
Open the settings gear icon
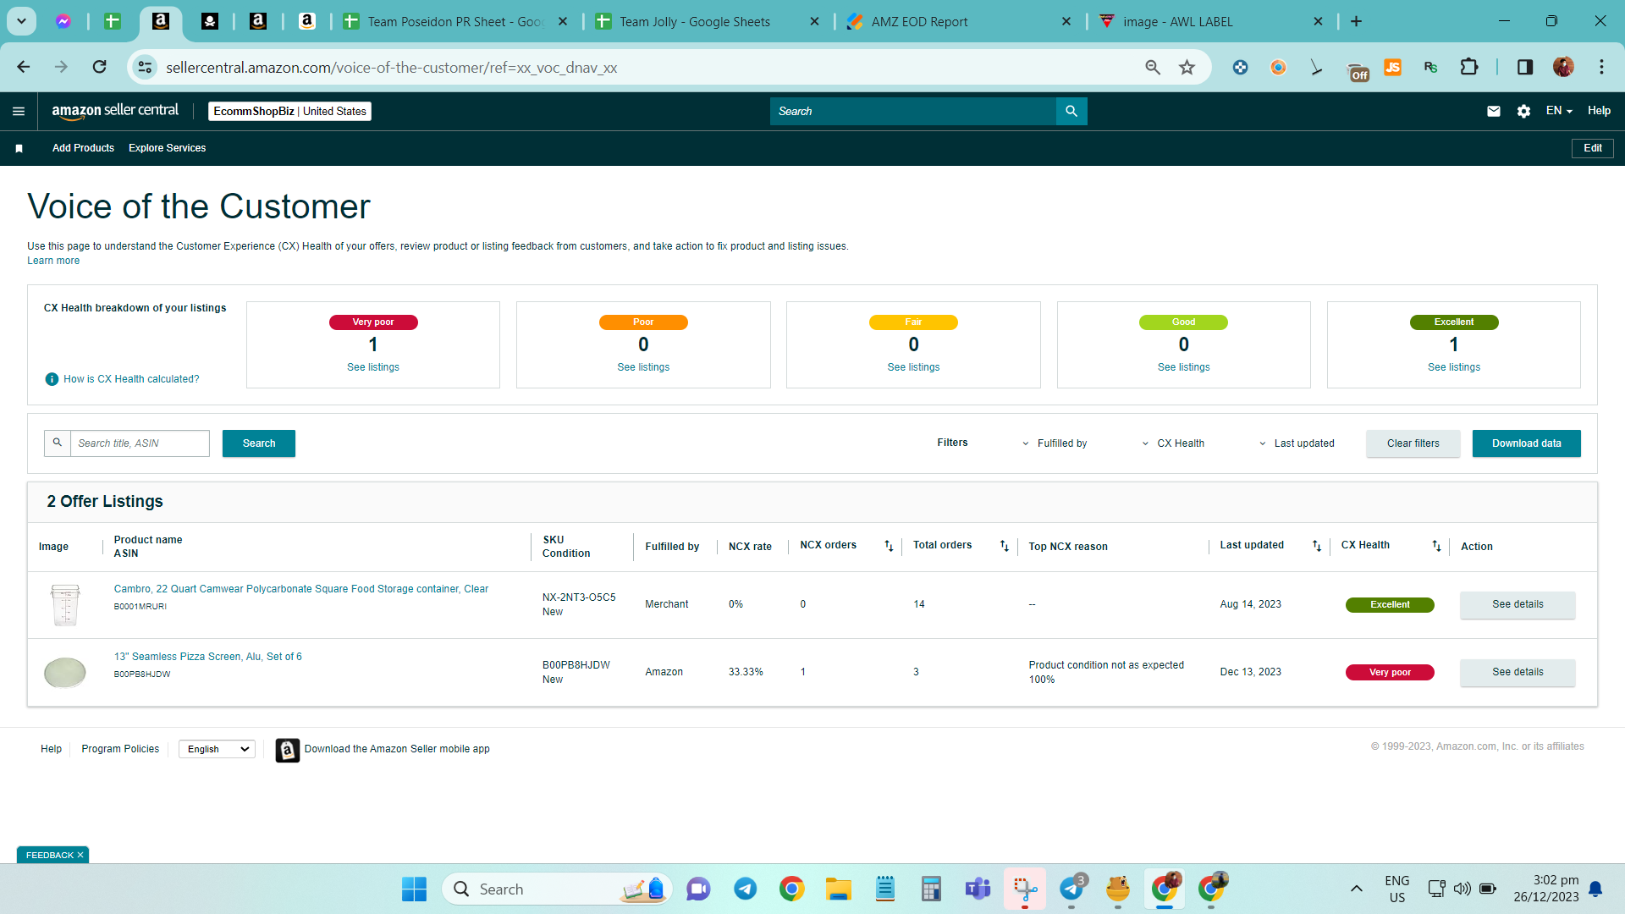pos(1523,111)
